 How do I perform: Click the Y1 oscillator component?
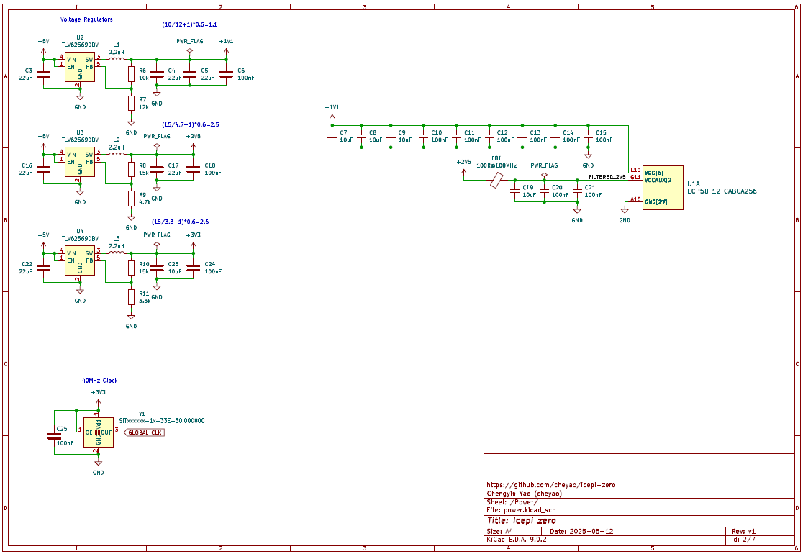pyautogui.click(x=98, y=432)
